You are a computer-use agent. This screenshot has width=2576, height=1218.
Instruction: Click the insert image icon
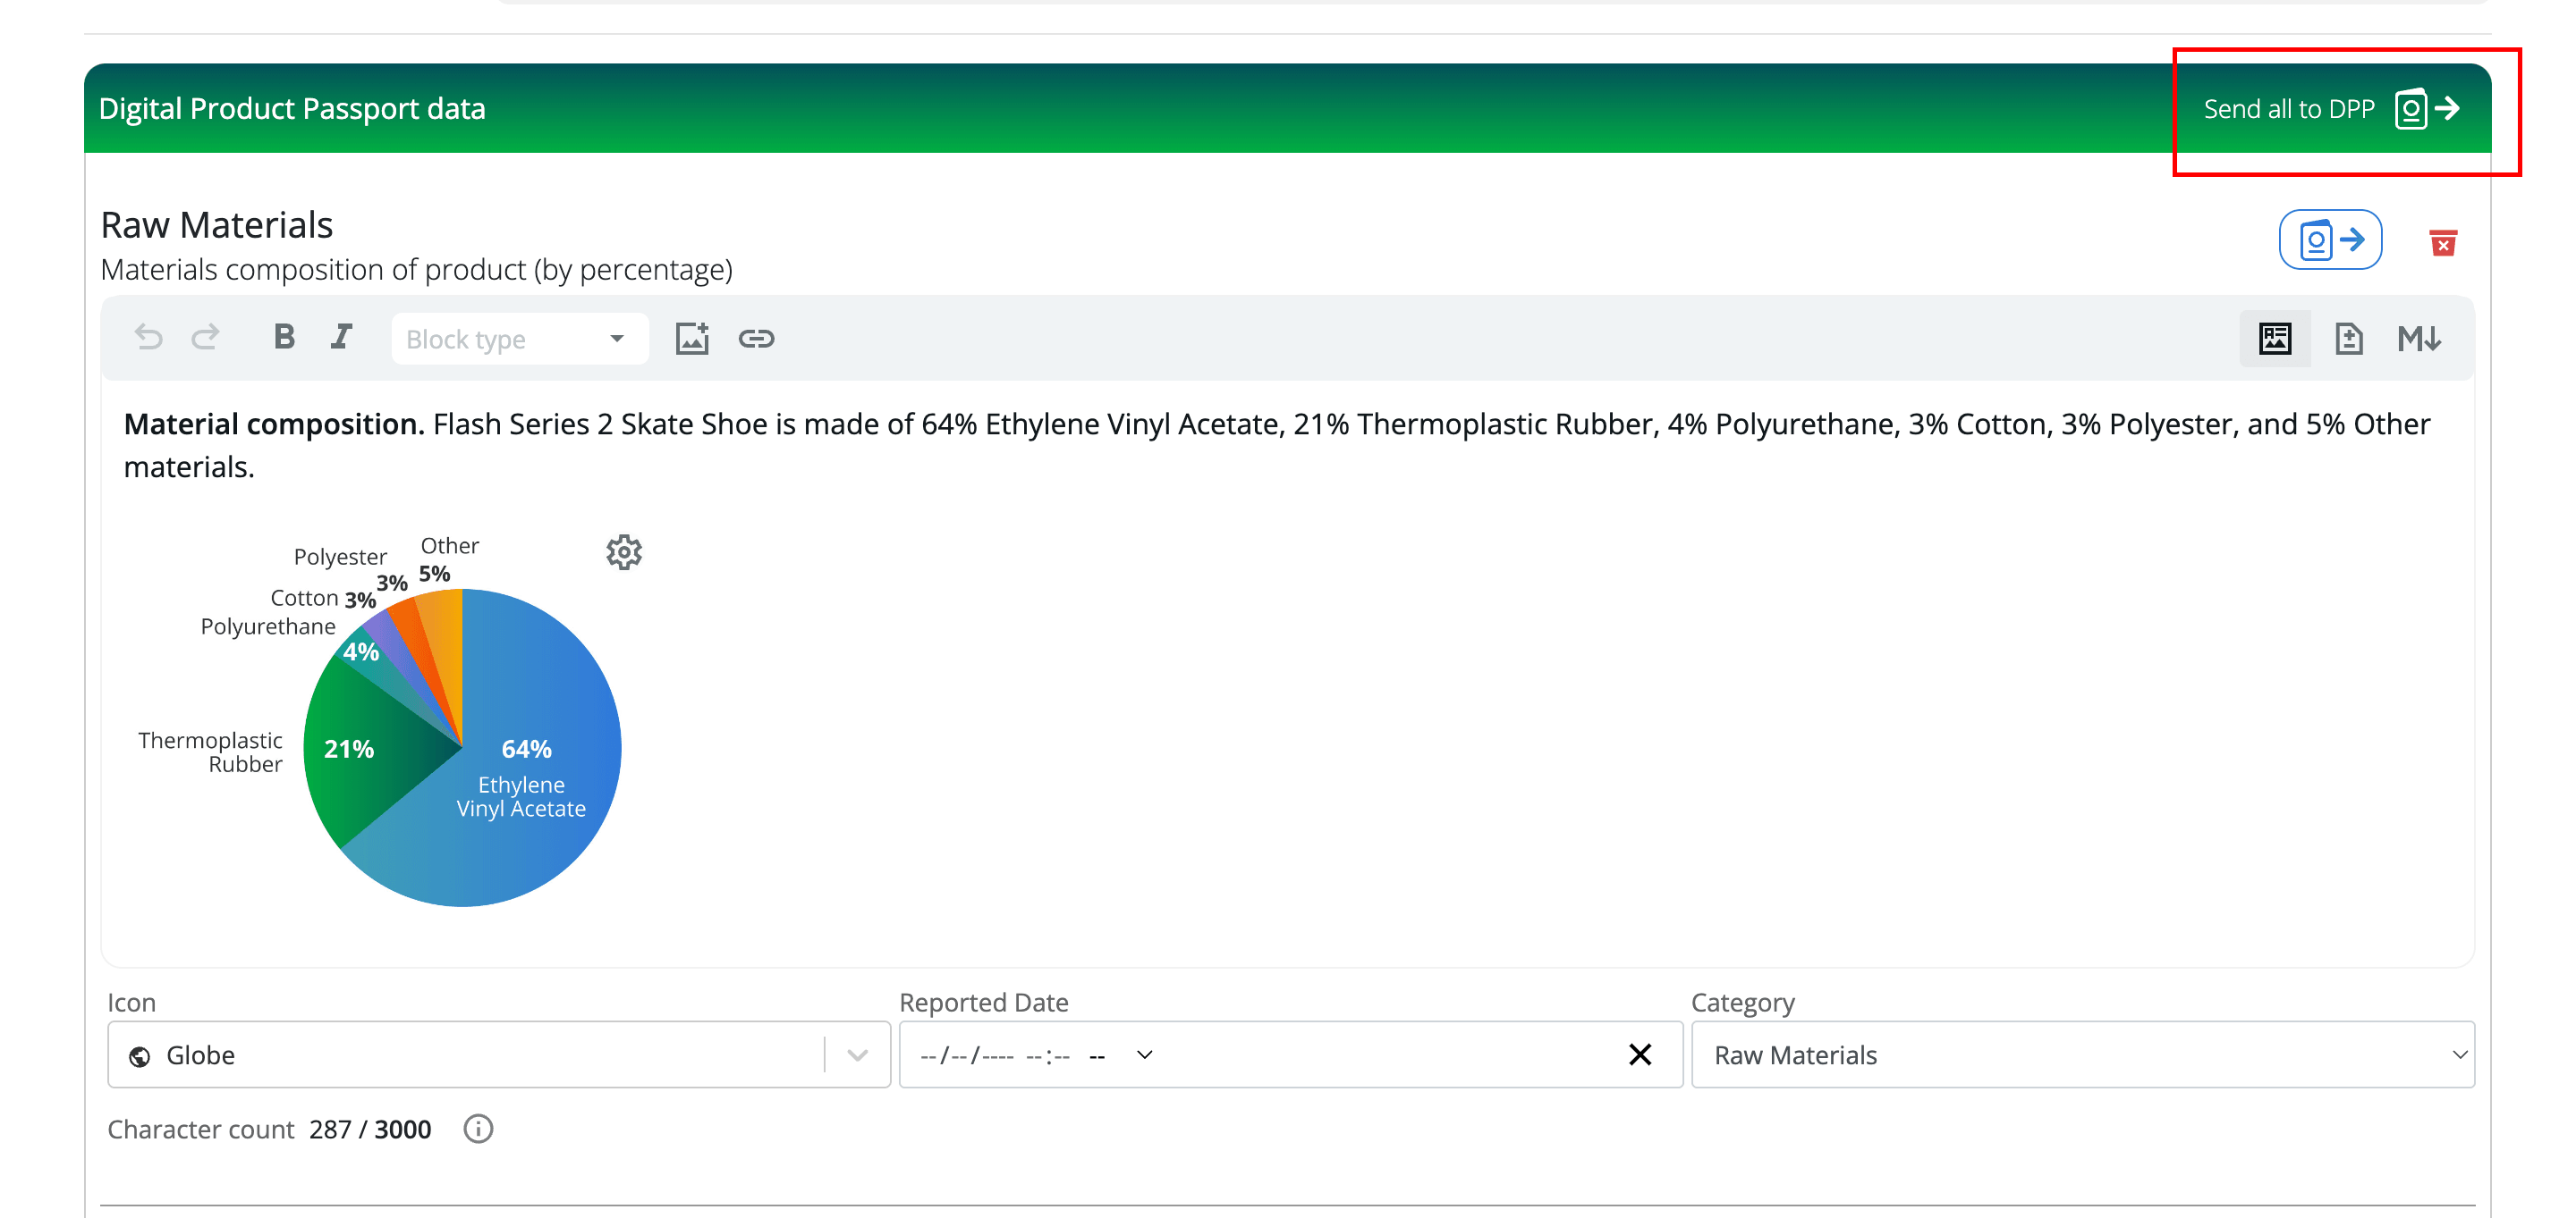[692, 339]
